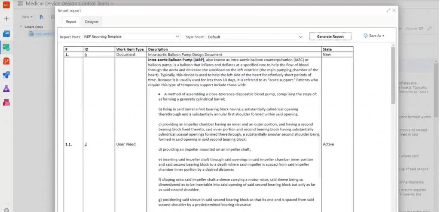Close the Smart report dialog
440x212 pixels.
tap(394, 10)
